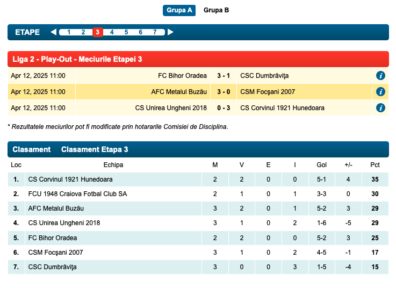The width and height of the screenshot is (396, 288).
Task: Select etapa 1
Action: click(x=69, y=32)
